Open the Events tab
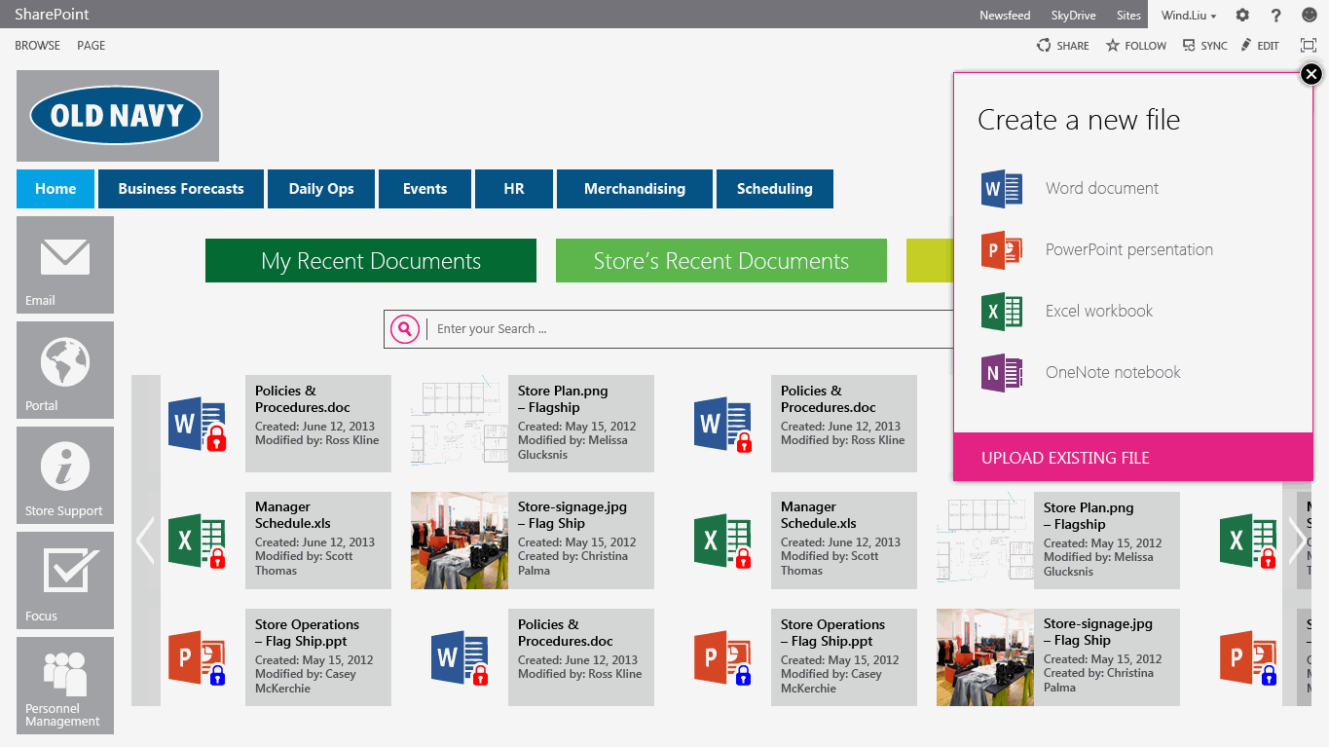The width and height of the screenshot is (1329, 747). click(425, 189)
